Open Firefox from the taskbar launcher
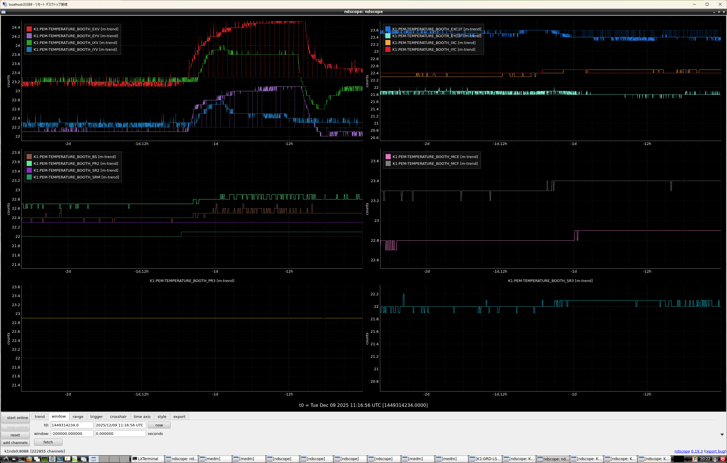The height and width of the screenshot is (463, 727). pos(29,459)
